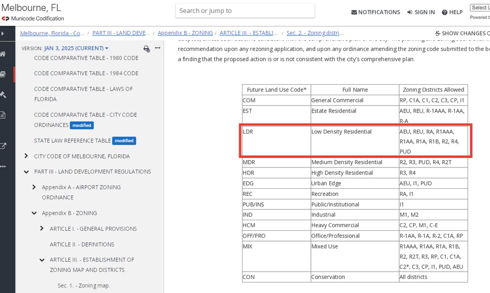Click the expand width arrows icon
Image resolution: width=490 pixels, height=293 pixels.
(158, 48)
